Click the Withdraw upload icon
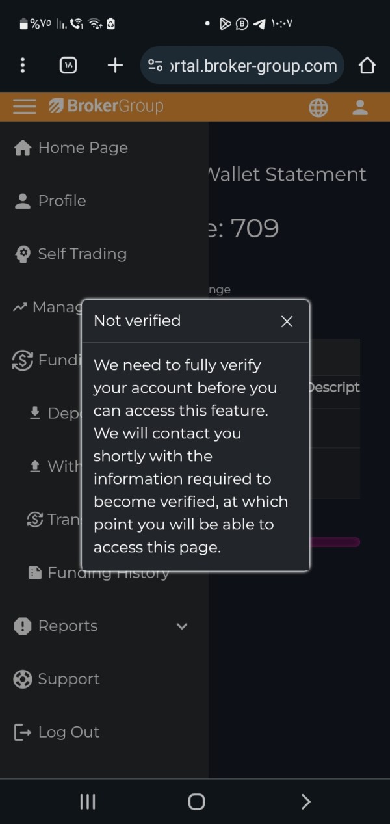 [x=35, y=466]
